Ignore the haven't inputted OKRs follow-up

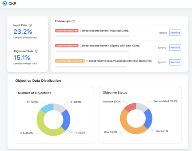point(163,33)
